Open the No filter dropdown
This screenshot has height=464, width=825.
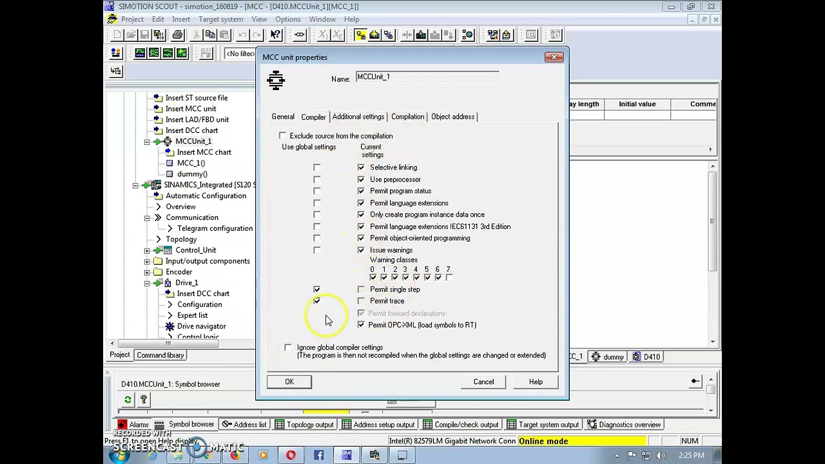tap(240, 53)
